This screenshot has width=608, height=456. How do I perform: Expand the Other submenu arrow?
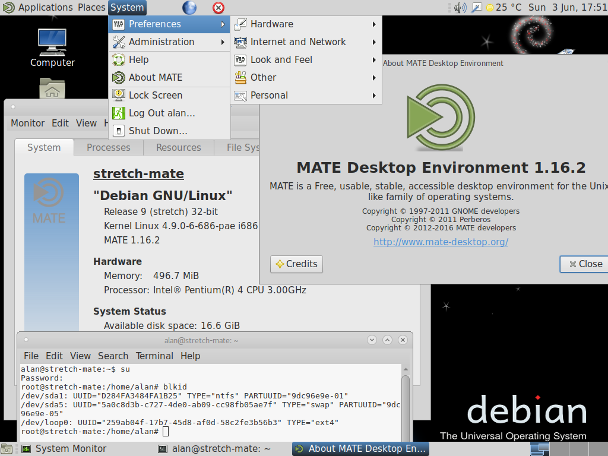pos(374,78)
